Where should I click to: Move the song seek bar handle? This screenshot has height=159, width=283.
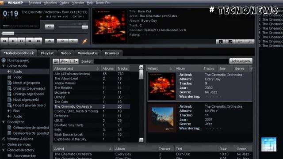tap(8, 33)
